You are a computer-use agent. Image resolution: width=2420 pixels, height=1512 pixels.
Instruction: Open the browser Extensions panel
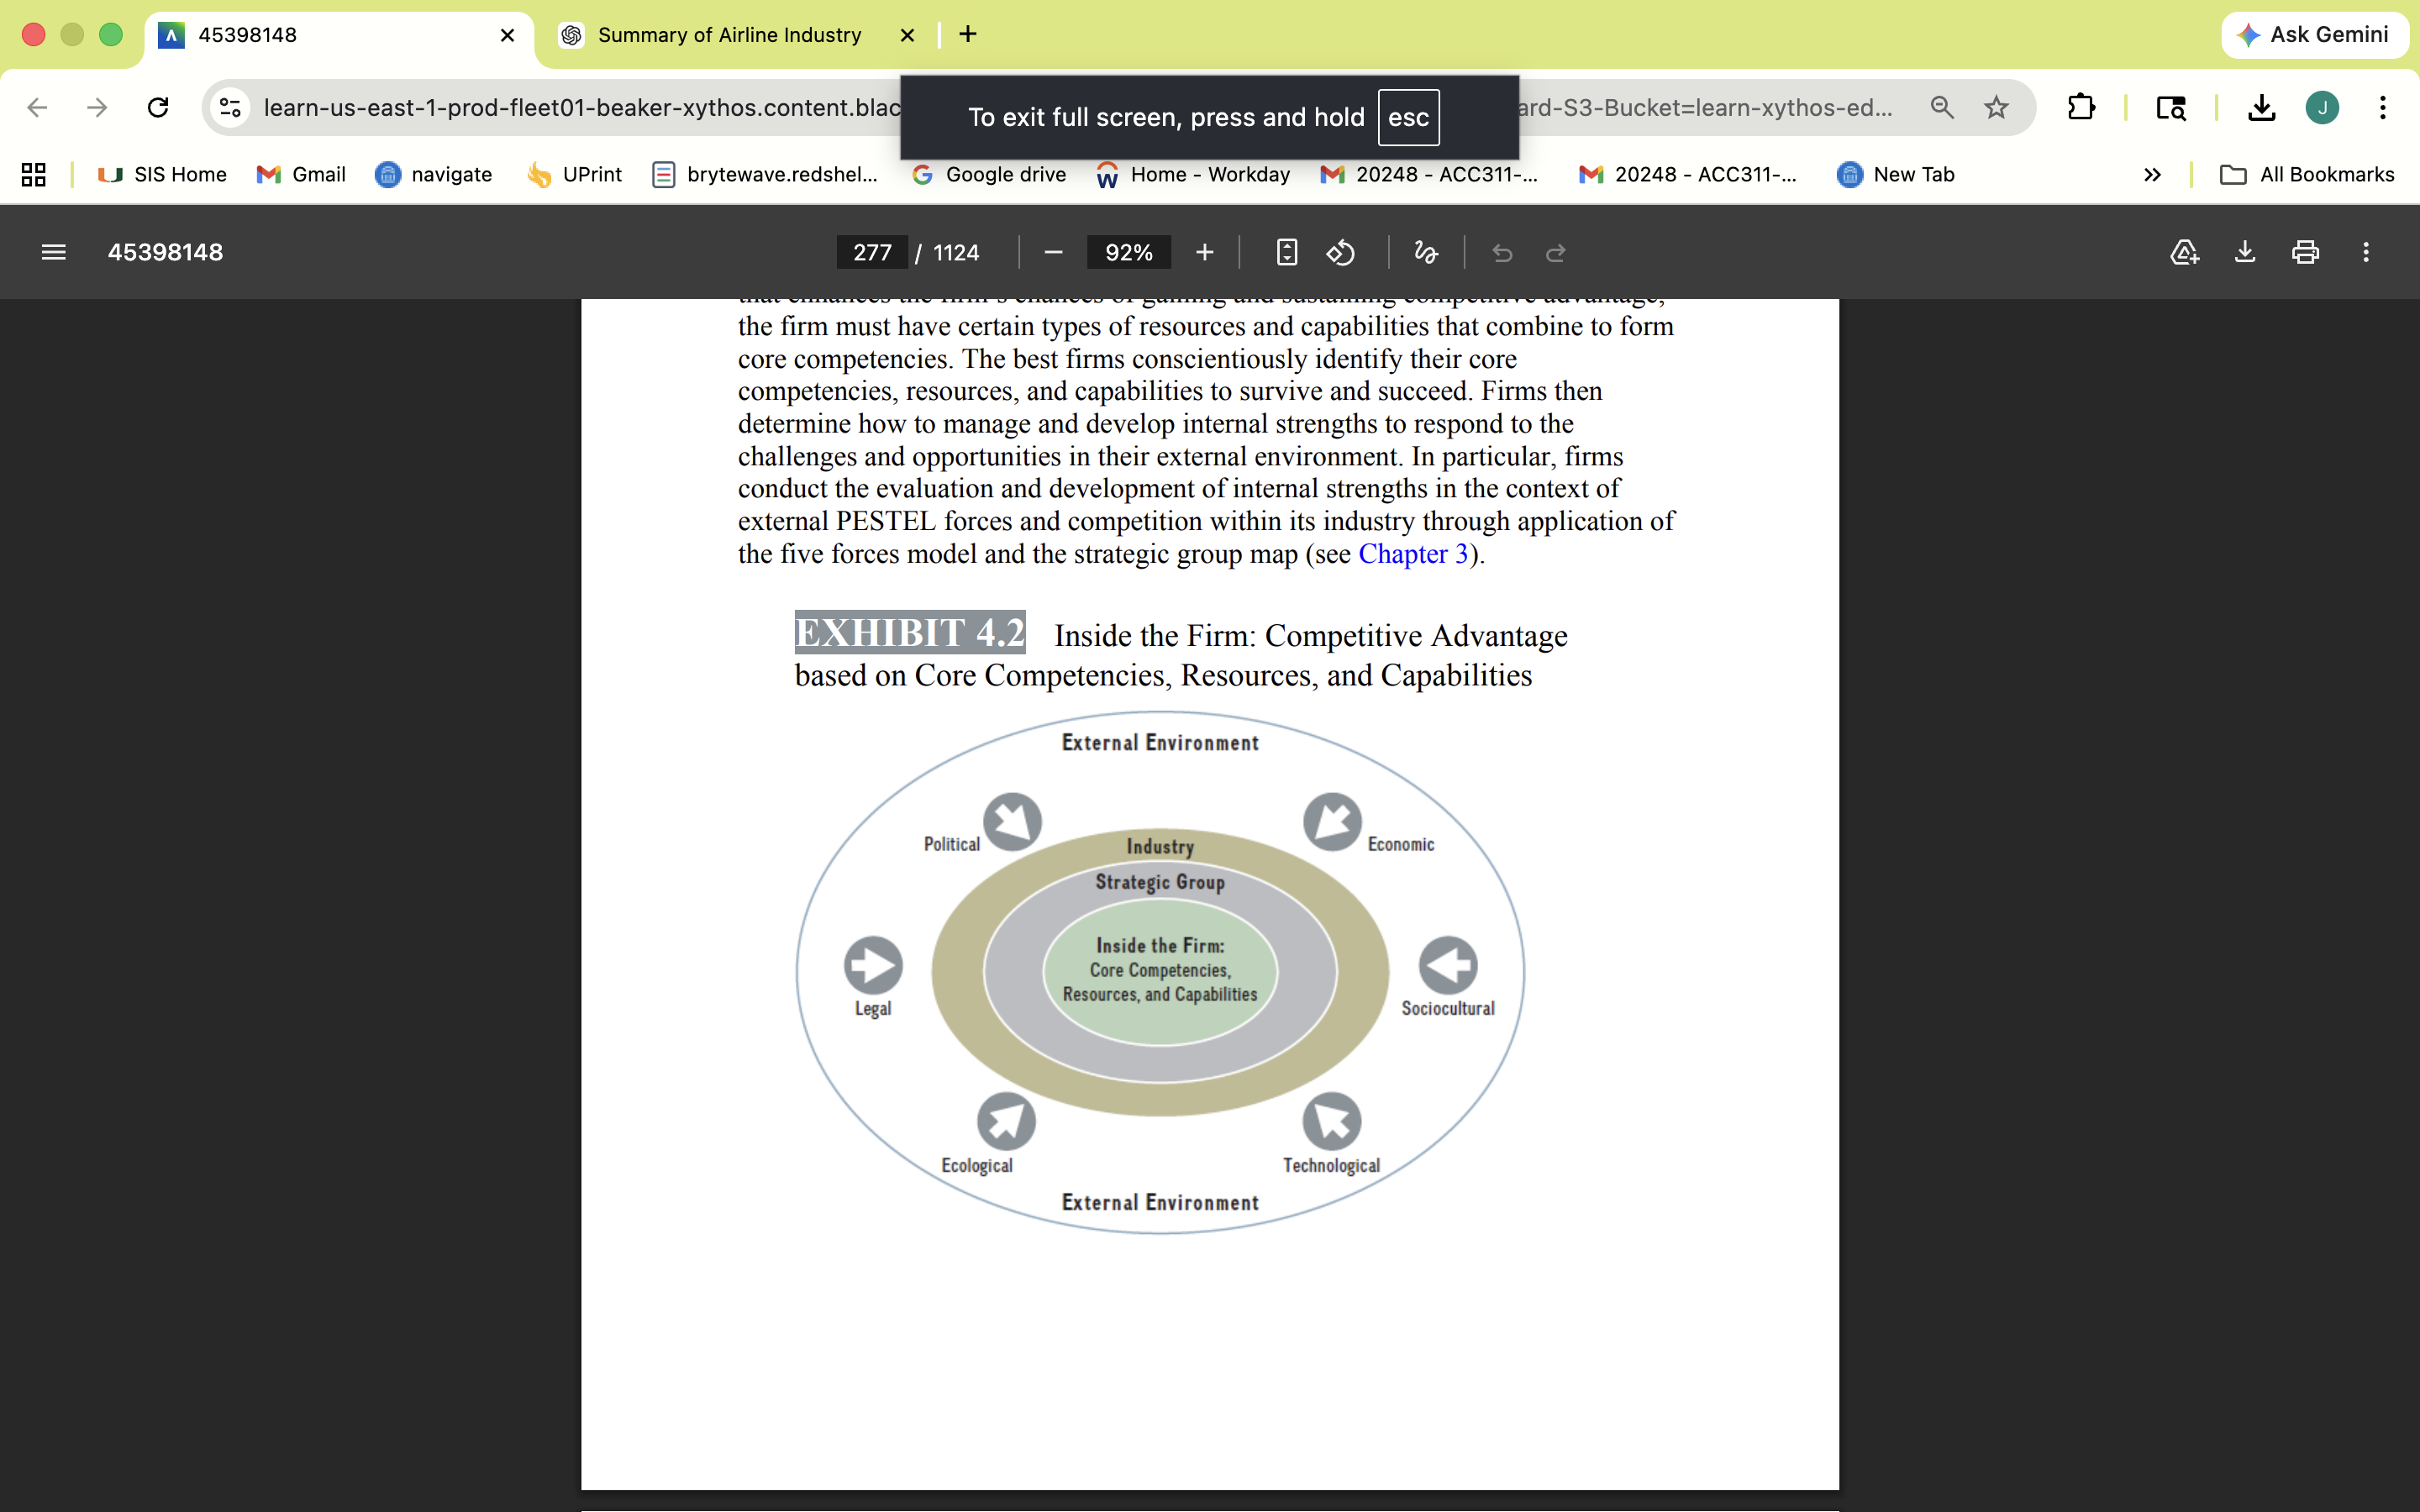click(x=2081, y=107)
